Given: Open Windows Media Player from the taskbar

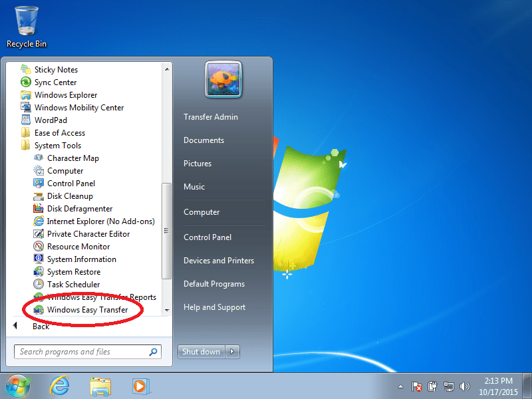Looking at the screenshot, I should (140, 386).
